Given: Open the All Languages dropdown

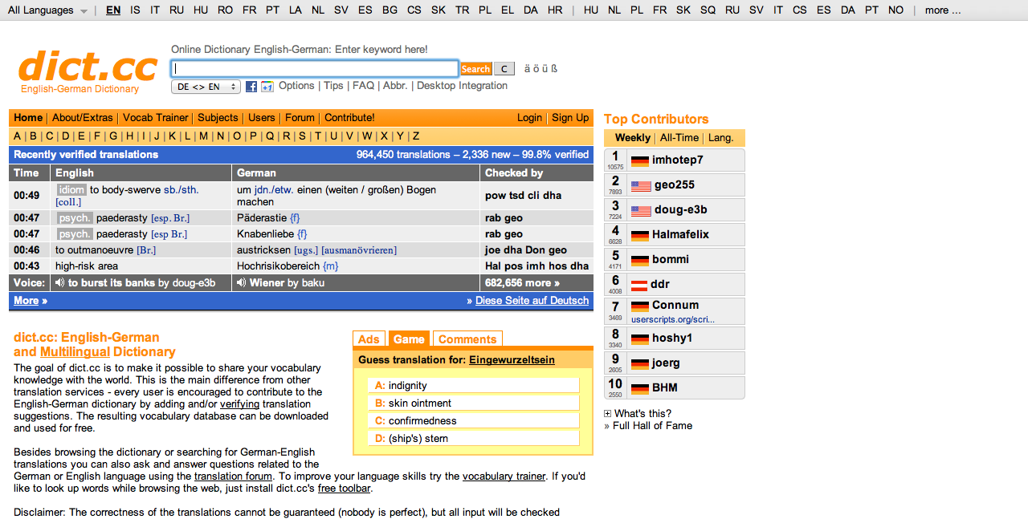Looking at the screenshot, I should 47,10.
